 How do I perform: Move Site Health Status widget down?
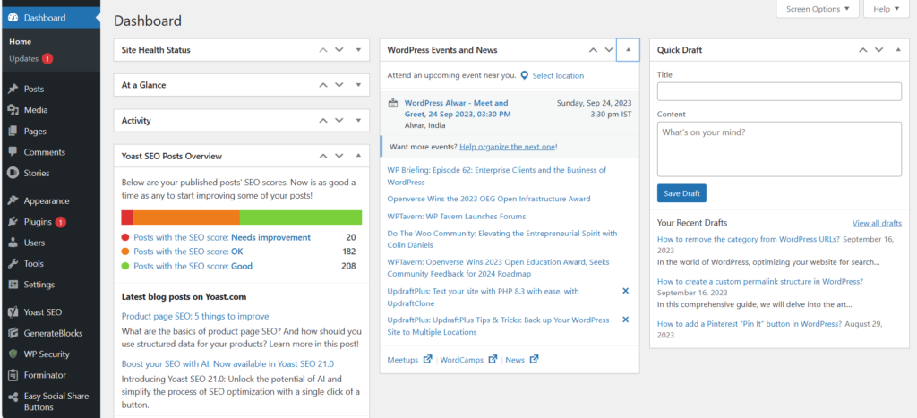pos(339,50)
